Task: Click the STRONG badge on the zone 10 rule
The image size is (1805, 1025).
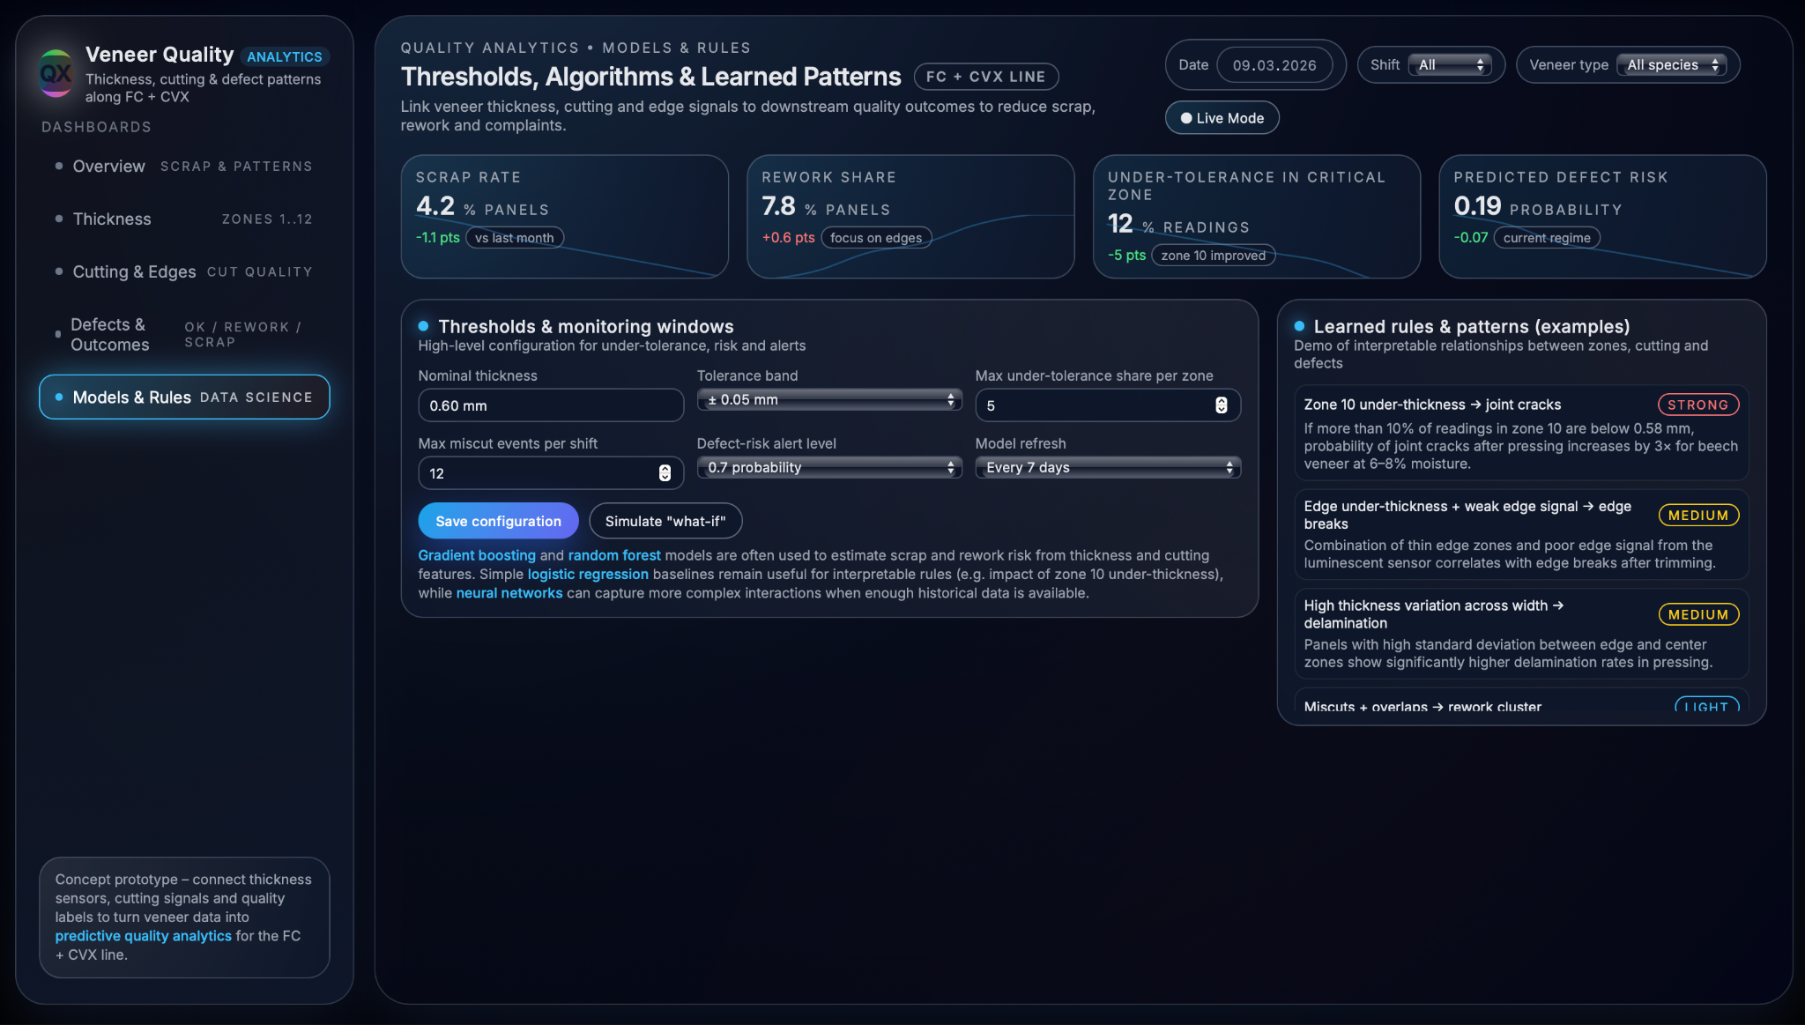Action: coord(1697,405)
